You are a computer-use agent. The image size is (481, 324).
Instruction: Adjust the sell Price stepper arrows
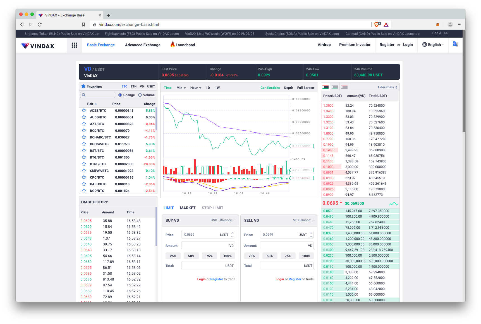pos(311,235)
